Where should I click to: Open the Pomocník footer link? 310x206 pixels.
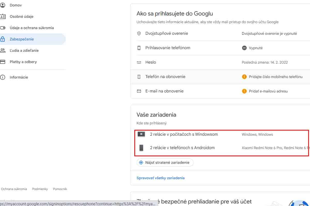point(60,189)
